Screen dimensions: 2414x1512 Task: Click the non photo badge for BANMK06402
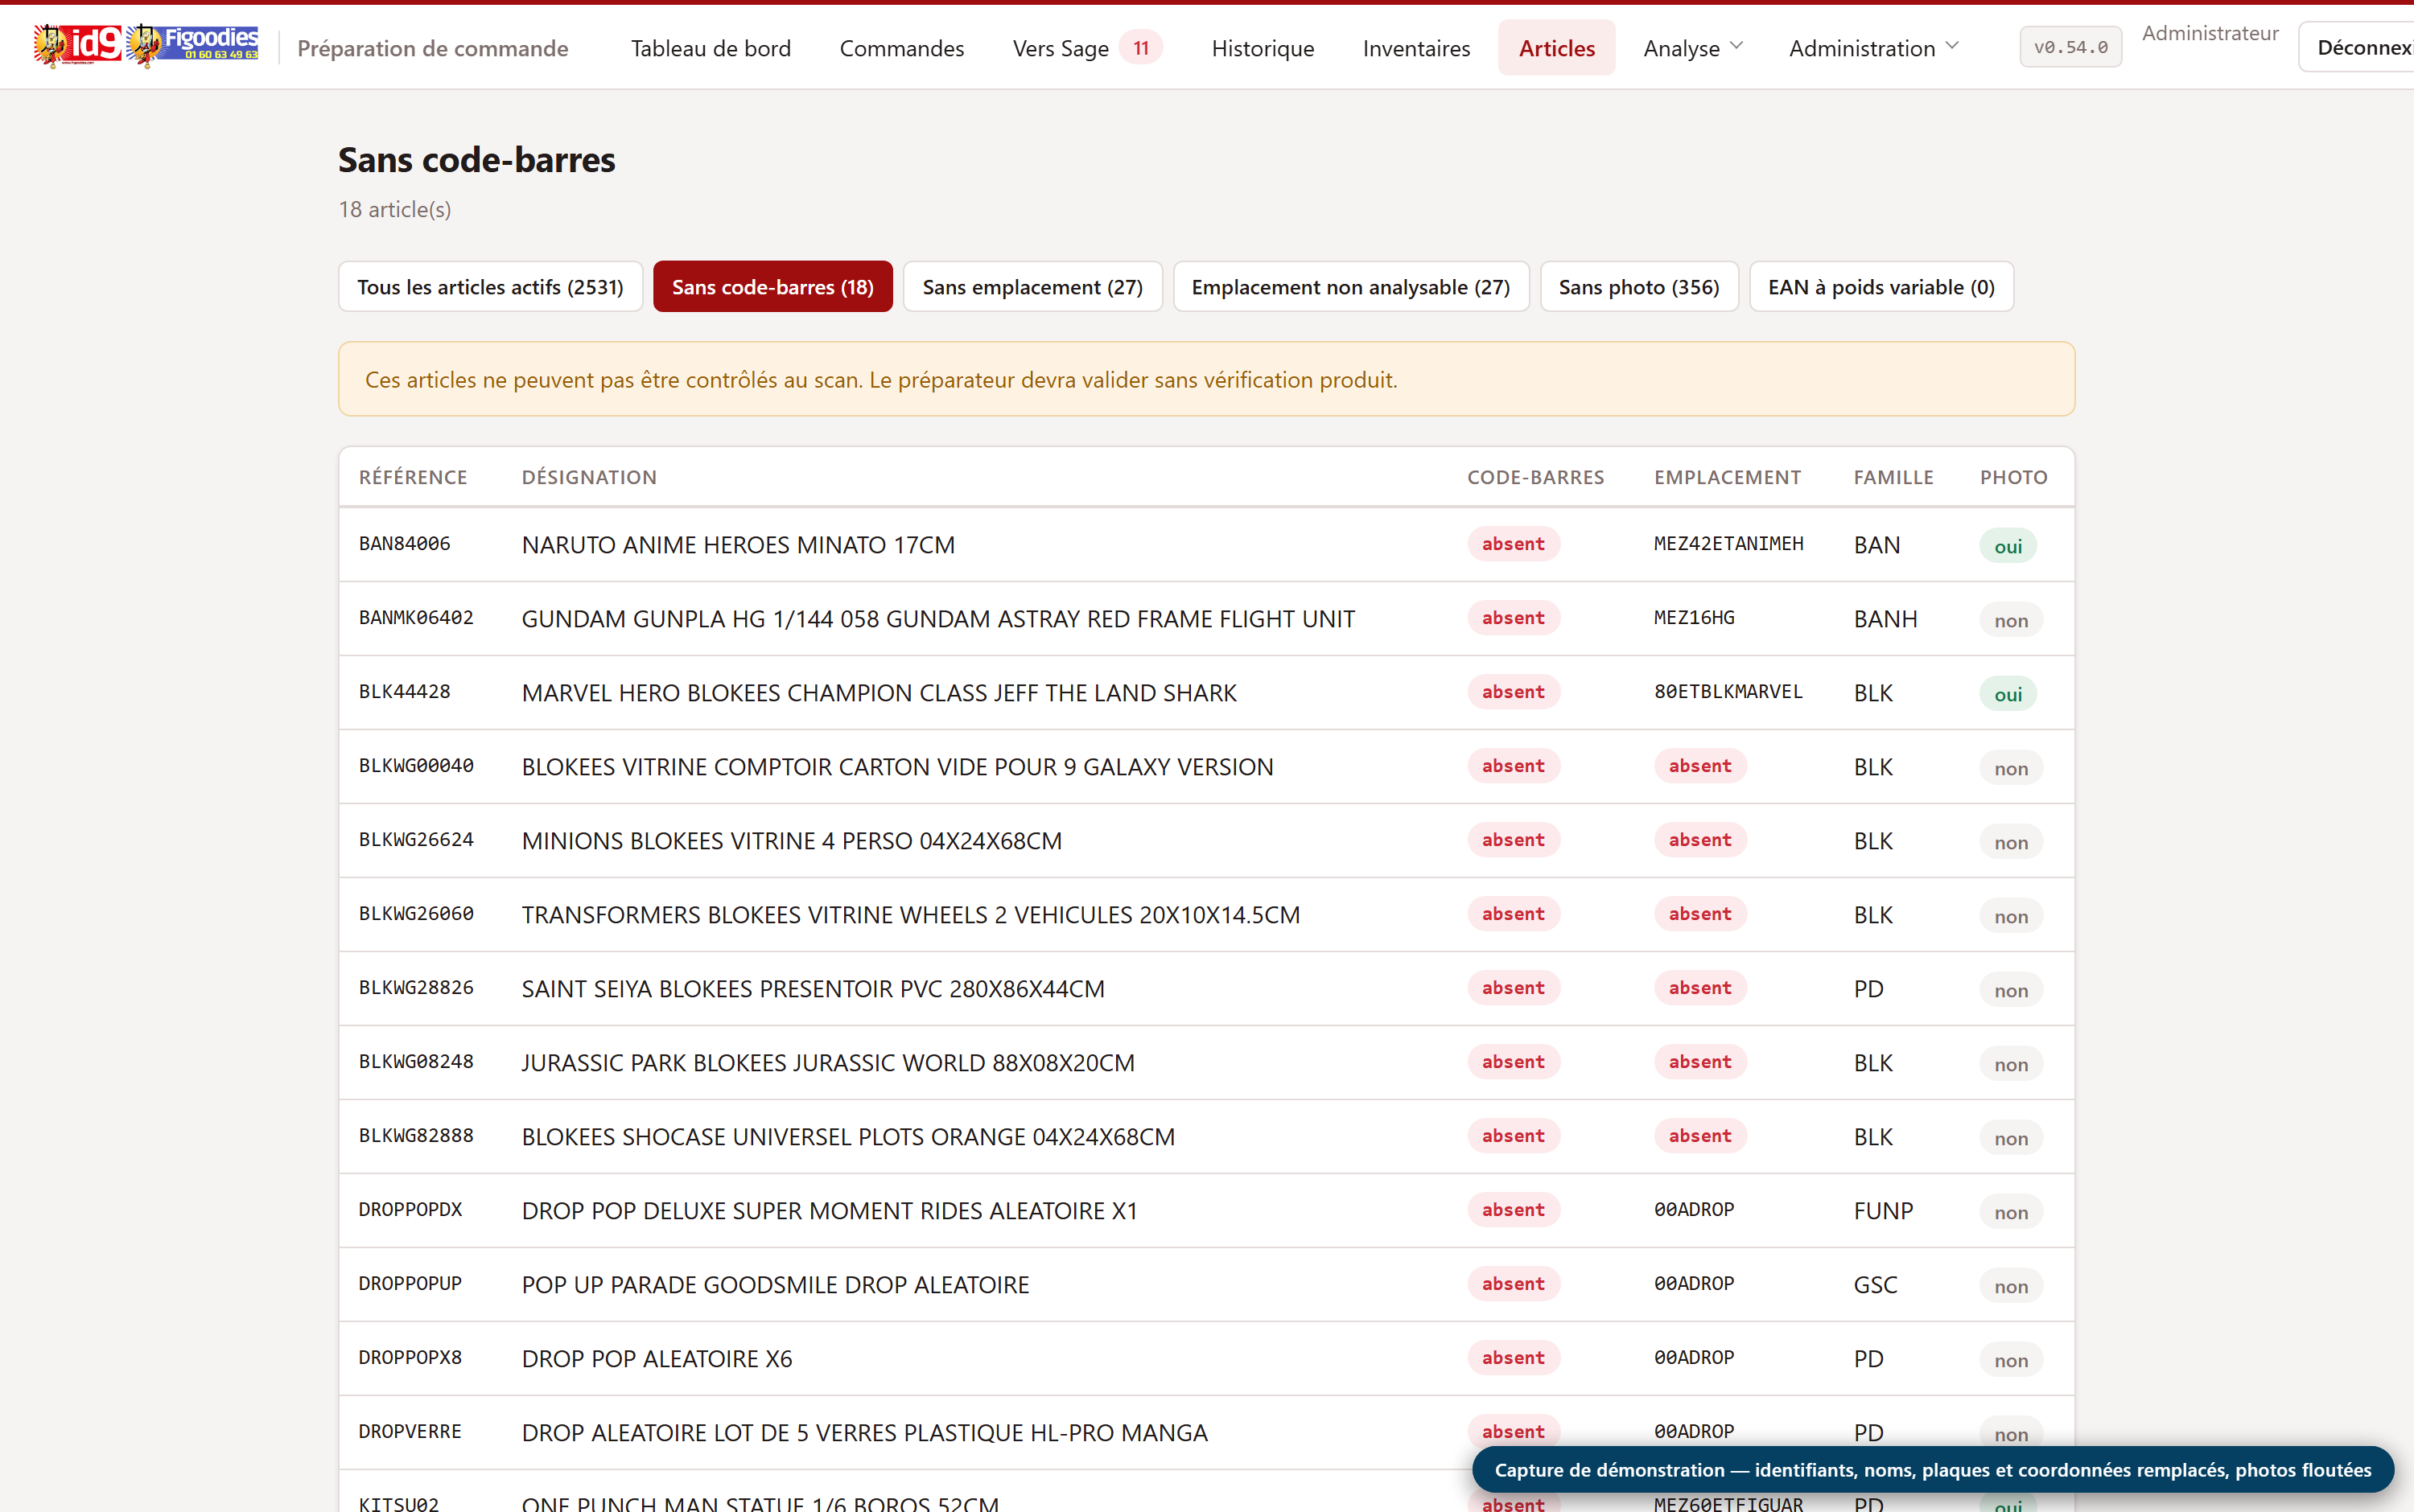2011,620
